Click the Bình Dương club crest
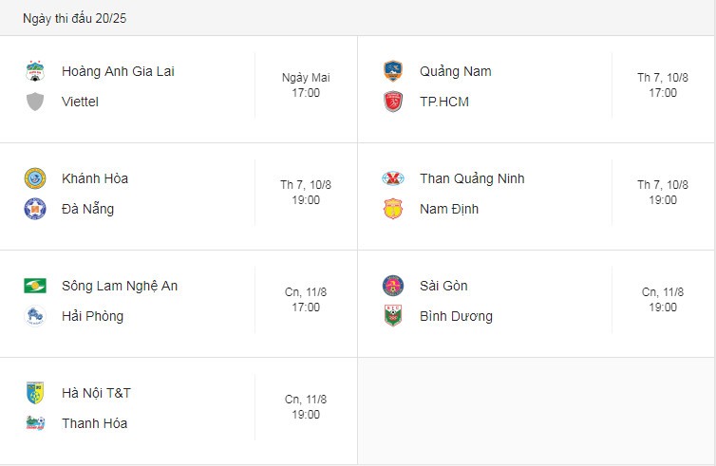The image size is (716, 466). 393,316
